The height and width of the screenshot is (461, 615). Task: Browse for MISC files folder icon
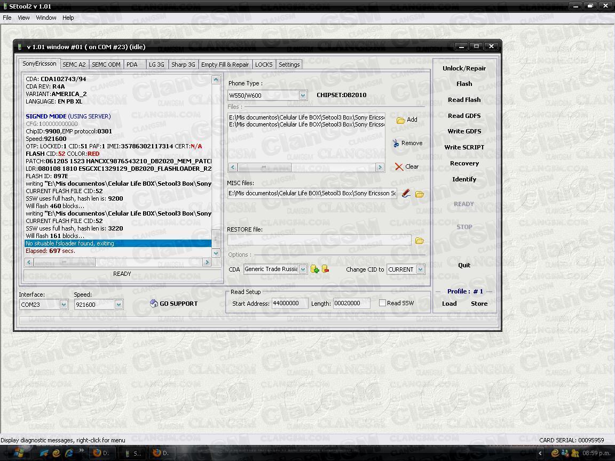pyautogui.click(x=420, y=194)
